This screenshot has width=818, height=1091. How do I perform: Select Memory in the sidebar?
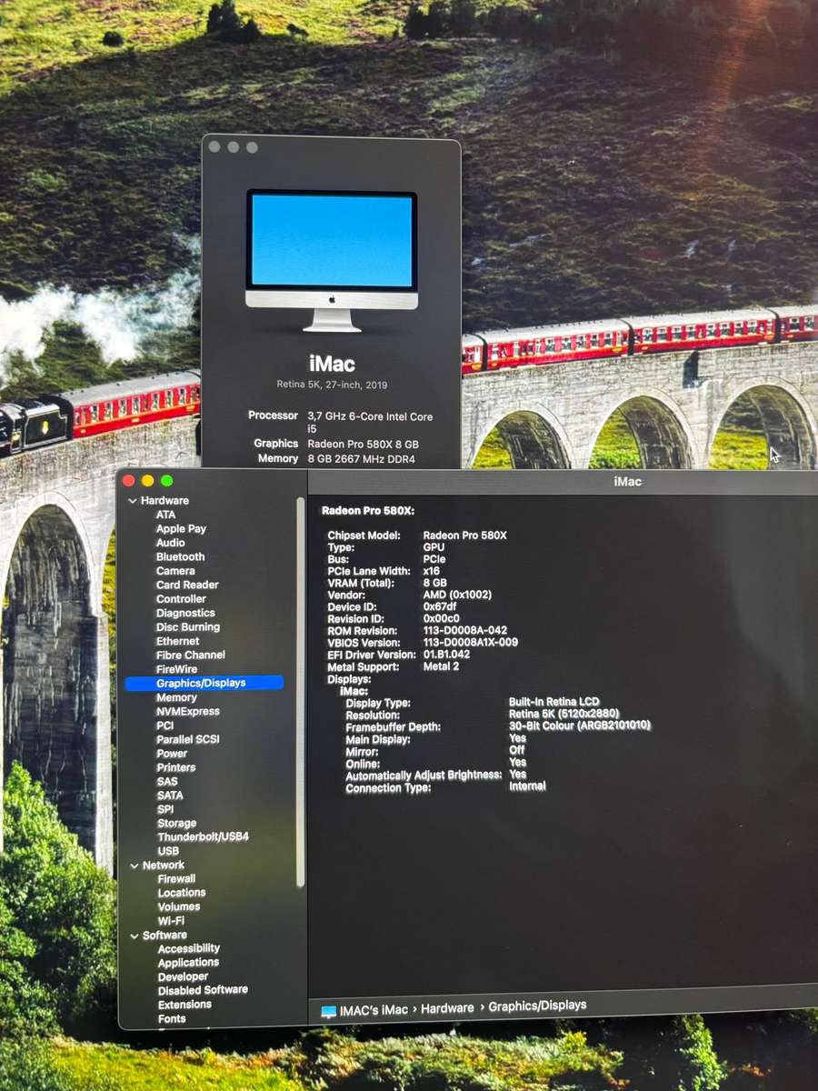(x=176, y=697)
